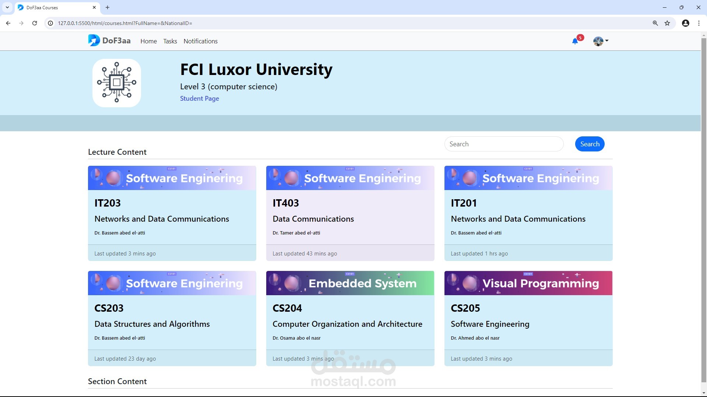
Task: Click the blue Search button
Action: [590, 144]
